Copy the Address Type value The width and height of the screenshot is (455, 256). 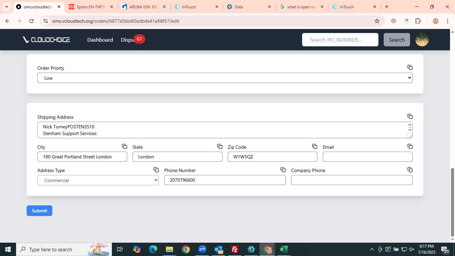(x=156, y=170)
